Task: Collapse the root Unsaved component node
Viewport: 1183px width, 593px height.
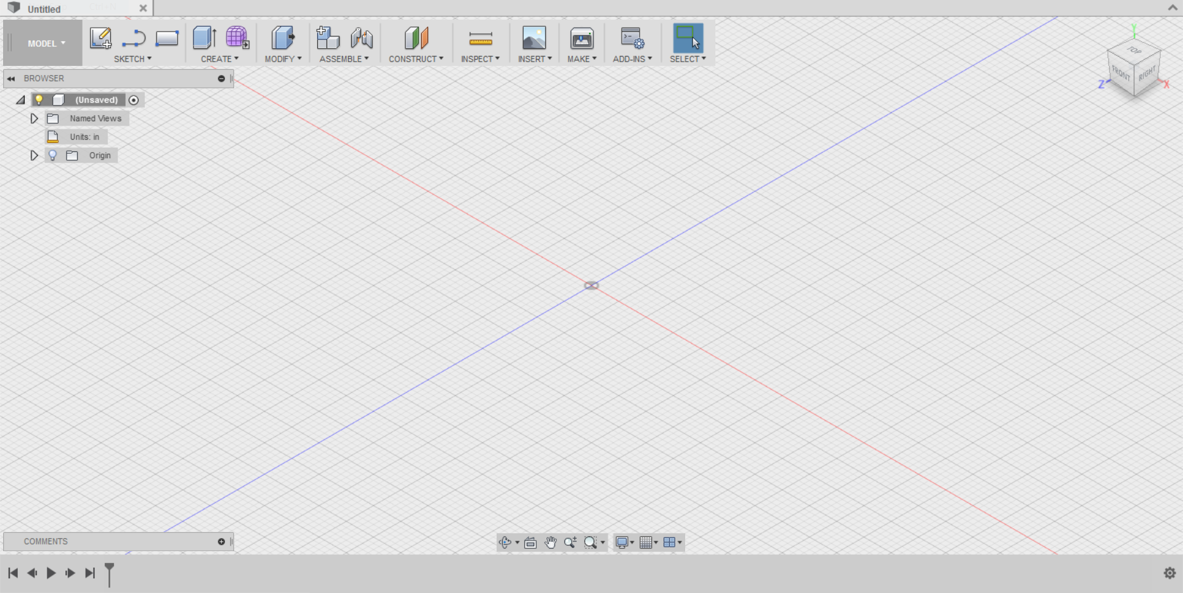Action: (x=20, y=100)
